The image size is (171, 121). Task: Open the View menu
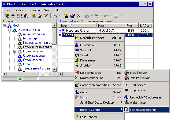click(47, 10)
